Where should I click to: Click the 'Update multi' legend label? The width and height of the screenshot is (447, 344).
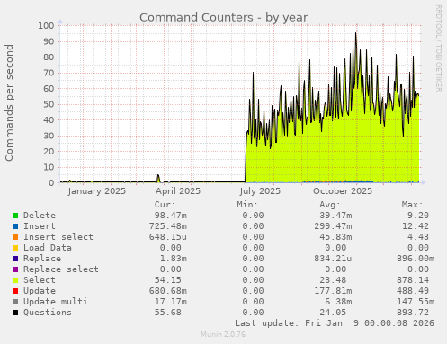[x=56, y=302]
